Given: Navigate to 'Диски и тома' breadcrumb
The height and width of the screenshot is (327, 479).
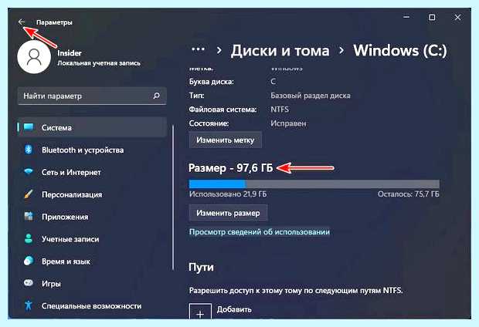Looking at the screenshot, I should pyautogui.click(x=280, y=50).
